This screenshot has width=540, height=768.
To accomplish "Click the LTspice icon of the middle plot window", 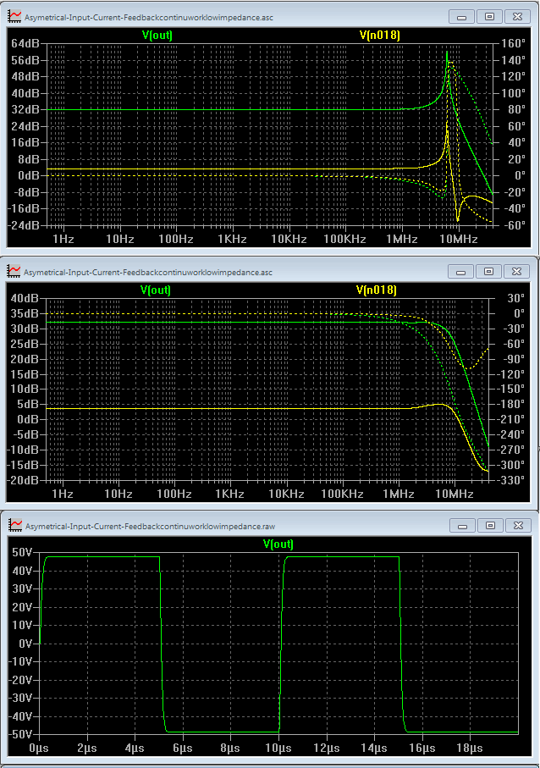I will [14, 271].
